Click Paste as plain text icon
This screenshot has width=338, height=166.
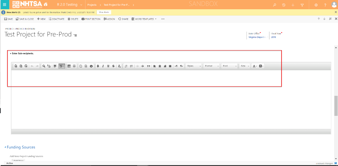[x=21, y=66]
